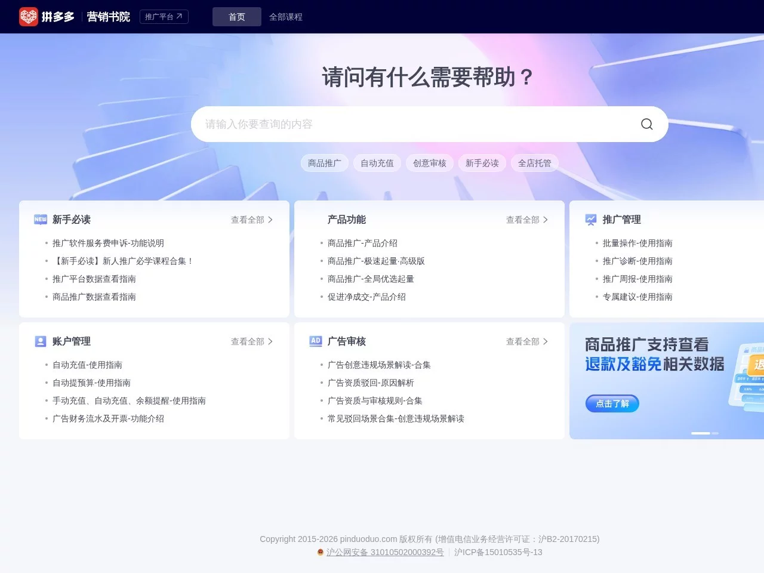Screen dimensions: 764x573
Task: Expand 查看全部 for 新手必读
Action: point(251,220)
